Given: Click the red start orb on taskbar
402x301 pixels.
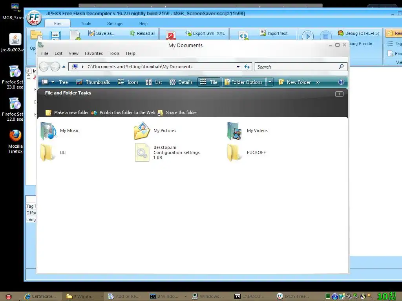Looking at the screenshot, I should [x=9, y=297].
